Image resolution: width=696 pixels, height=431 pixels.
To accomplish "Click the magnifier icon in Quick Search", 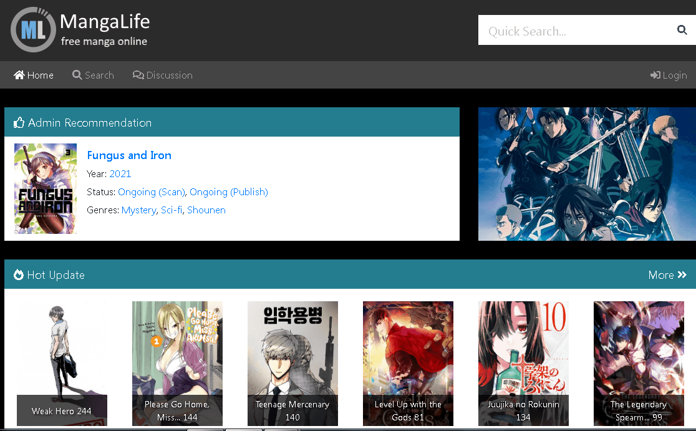I will pyautogui.click(x=682, y=30).
